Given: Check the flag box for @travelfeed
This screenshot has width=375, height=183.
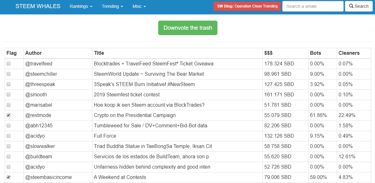Looking at the screenshot, I should [x=8, y=64].
